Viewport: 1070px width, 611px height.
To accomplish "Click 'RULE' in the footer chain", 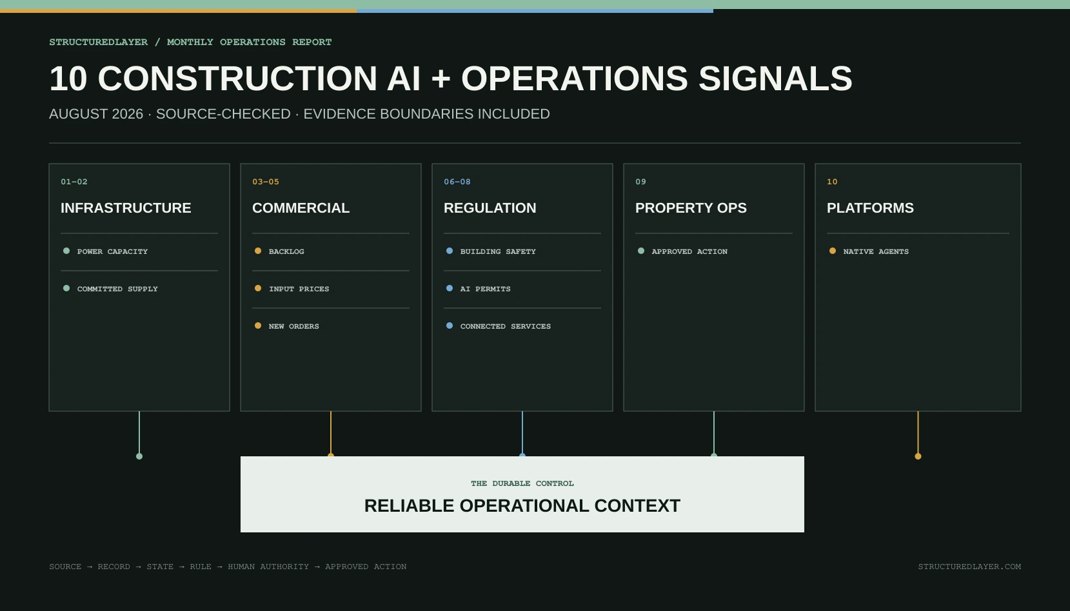I will tap(201, 567).
